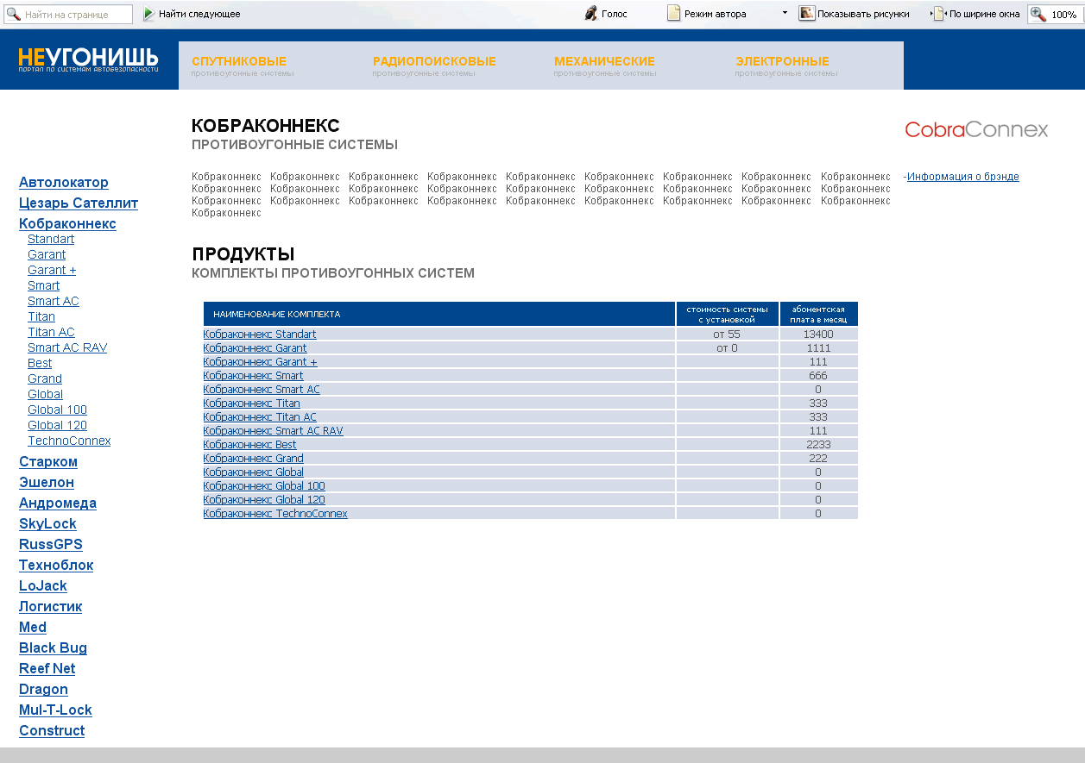
Task: Select Логистик in the sidebar
Action: 51,607
